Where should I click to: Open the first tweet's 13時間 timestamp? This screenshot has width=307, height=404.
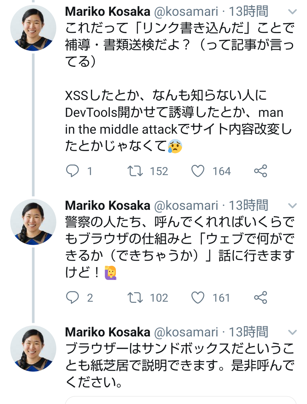coord(248,12)
